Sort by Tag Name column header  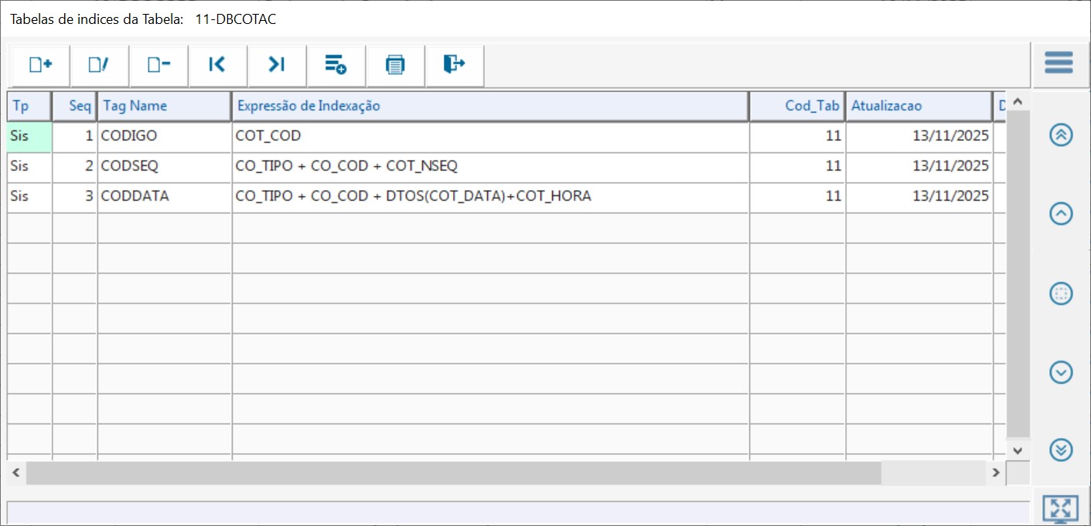click(164, 106)
